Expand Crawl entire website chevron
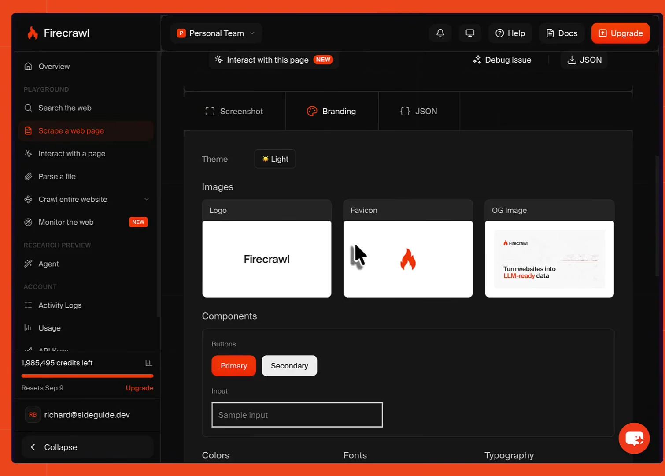The image size is (665, 476). pyautogui.click(x=147, y=199)
